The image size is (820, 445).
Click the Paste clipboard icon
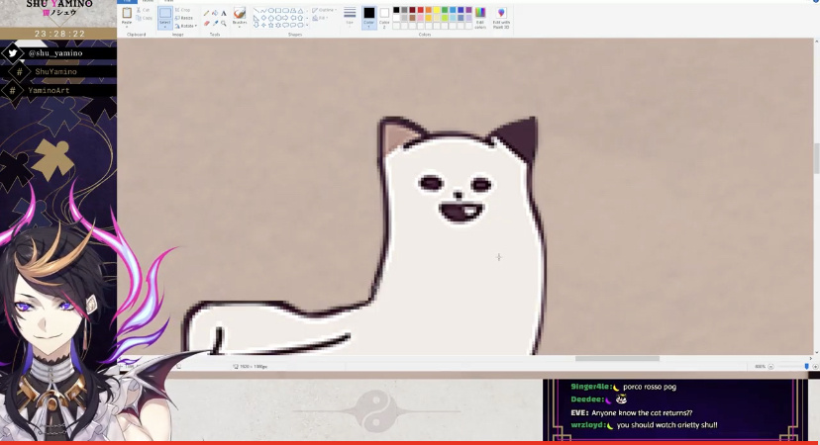127,13
